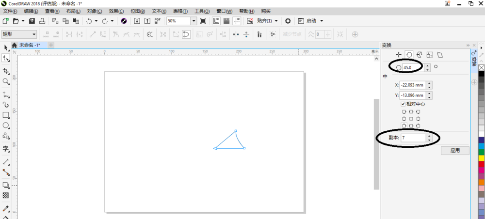Open the 工具 menu

pyautogui.click(x=202, y=11)
